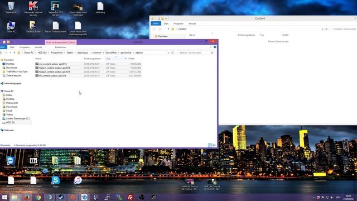357x201 pixels.
Task: Switch to large icons view in addons status bar
Action: [x=214, y=145]
